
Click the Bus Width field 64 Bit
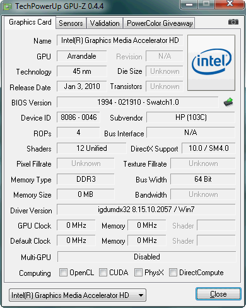click(203, 179)
